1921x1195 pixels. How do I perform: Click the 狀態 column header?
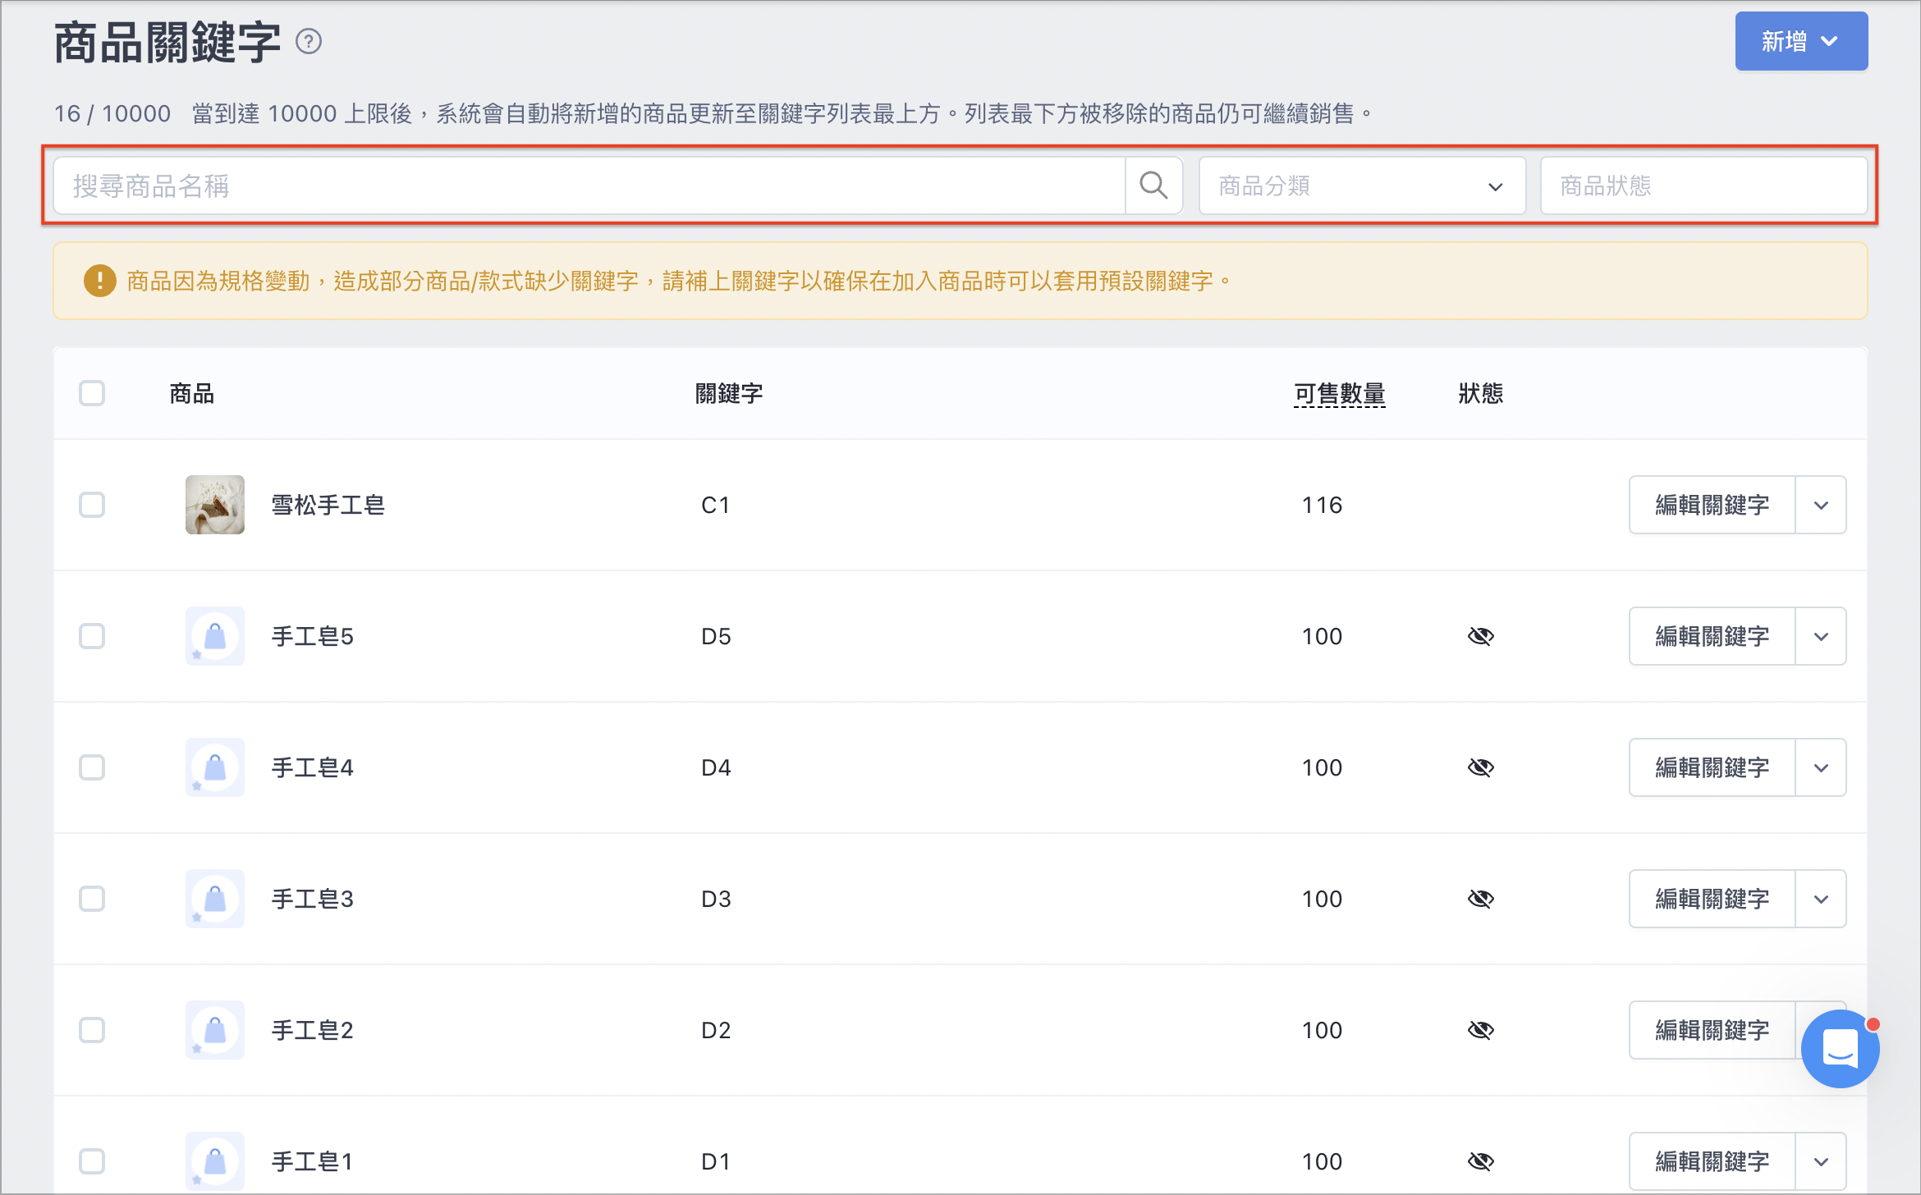[x=1480, y=394]
